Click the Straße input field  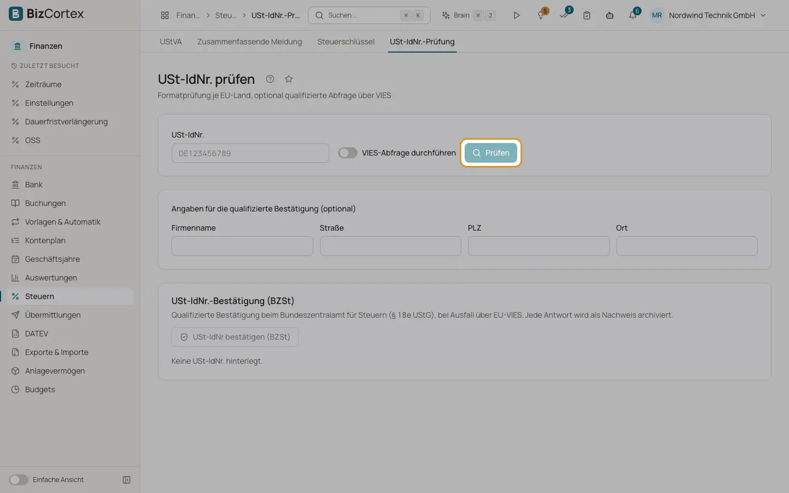click(391, 246)
